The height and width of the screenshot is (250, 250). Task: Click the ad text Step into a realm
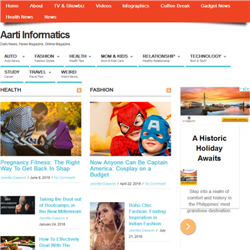point(209,201)
